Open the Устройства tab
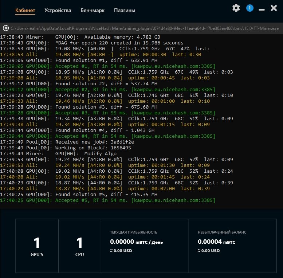Screen dimensions: 283x278 58,10
